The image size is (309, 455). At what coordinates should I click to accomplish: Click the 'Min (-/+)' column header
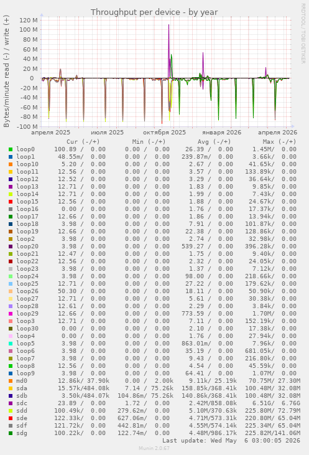(149, 142)
